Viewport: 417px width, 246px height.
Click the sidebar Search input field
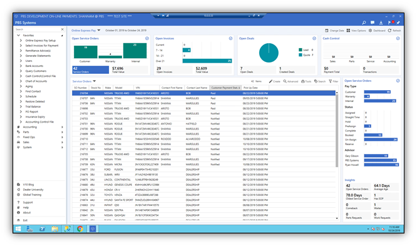pyautogui.click(x=37, y=29)
